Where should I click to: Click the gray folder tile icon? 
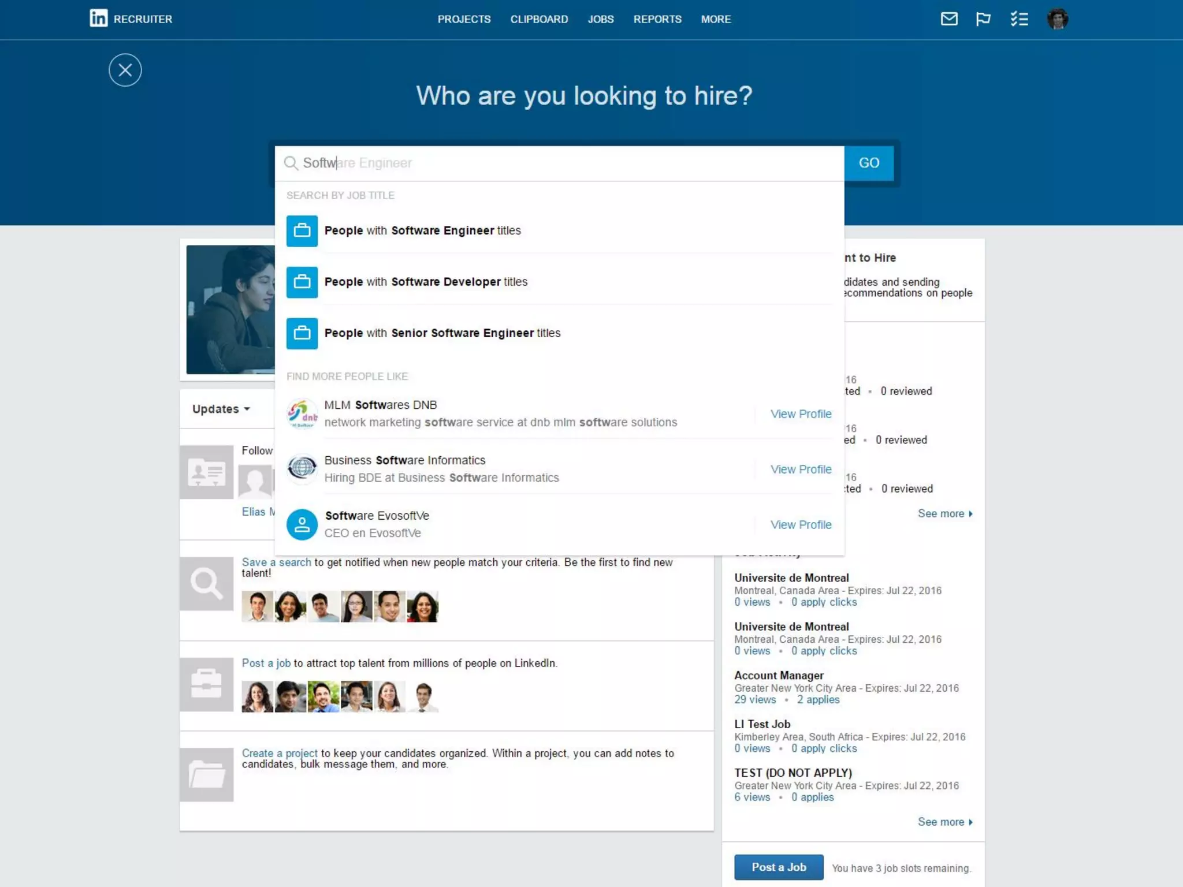point(206,774)
